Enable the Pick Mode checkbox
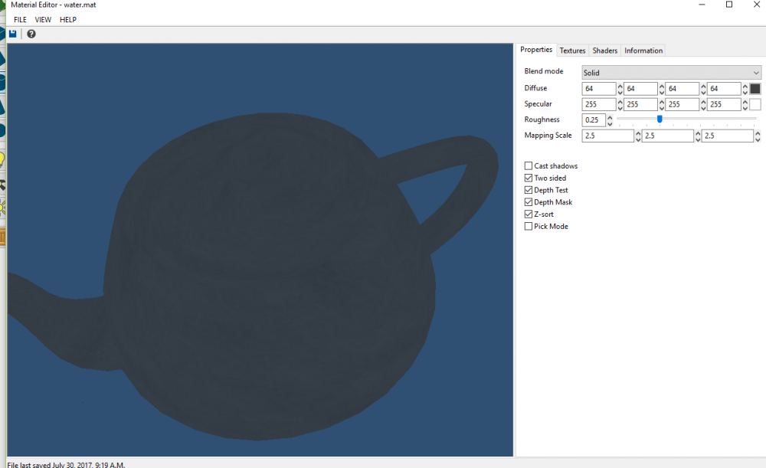 pos(528,226)
